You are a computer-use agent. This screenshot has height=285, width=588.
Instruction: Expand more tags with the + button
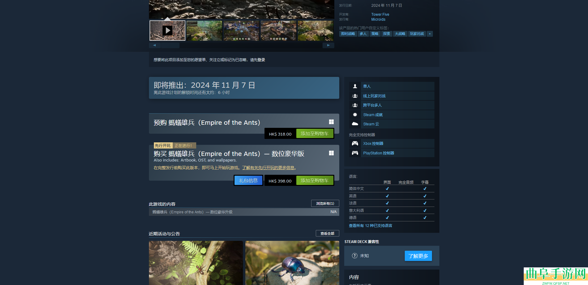429,34
